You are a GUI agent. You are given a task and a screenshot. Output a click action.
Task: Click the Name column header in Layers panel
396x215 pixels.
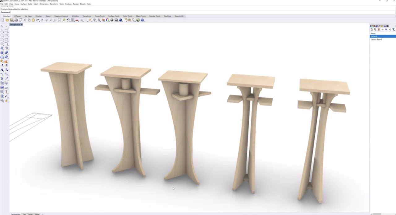pyautogui.click(x=373, y=33)
